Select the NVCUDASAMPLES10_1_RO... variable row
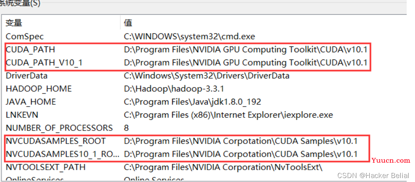The height and width of the screenshot is (182, 415). (x=203, y=154)
